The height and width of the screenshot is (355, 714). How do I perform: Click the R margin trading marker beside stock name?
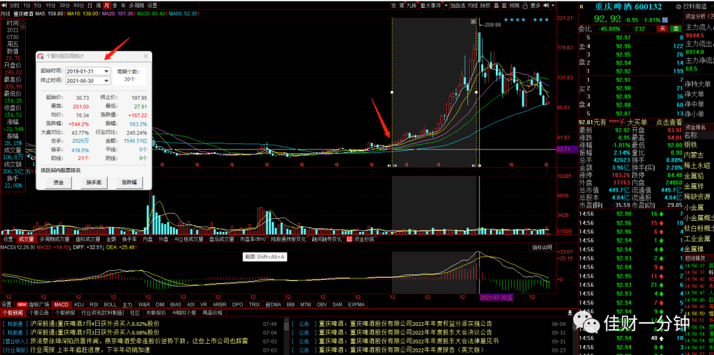click(582, 7)
